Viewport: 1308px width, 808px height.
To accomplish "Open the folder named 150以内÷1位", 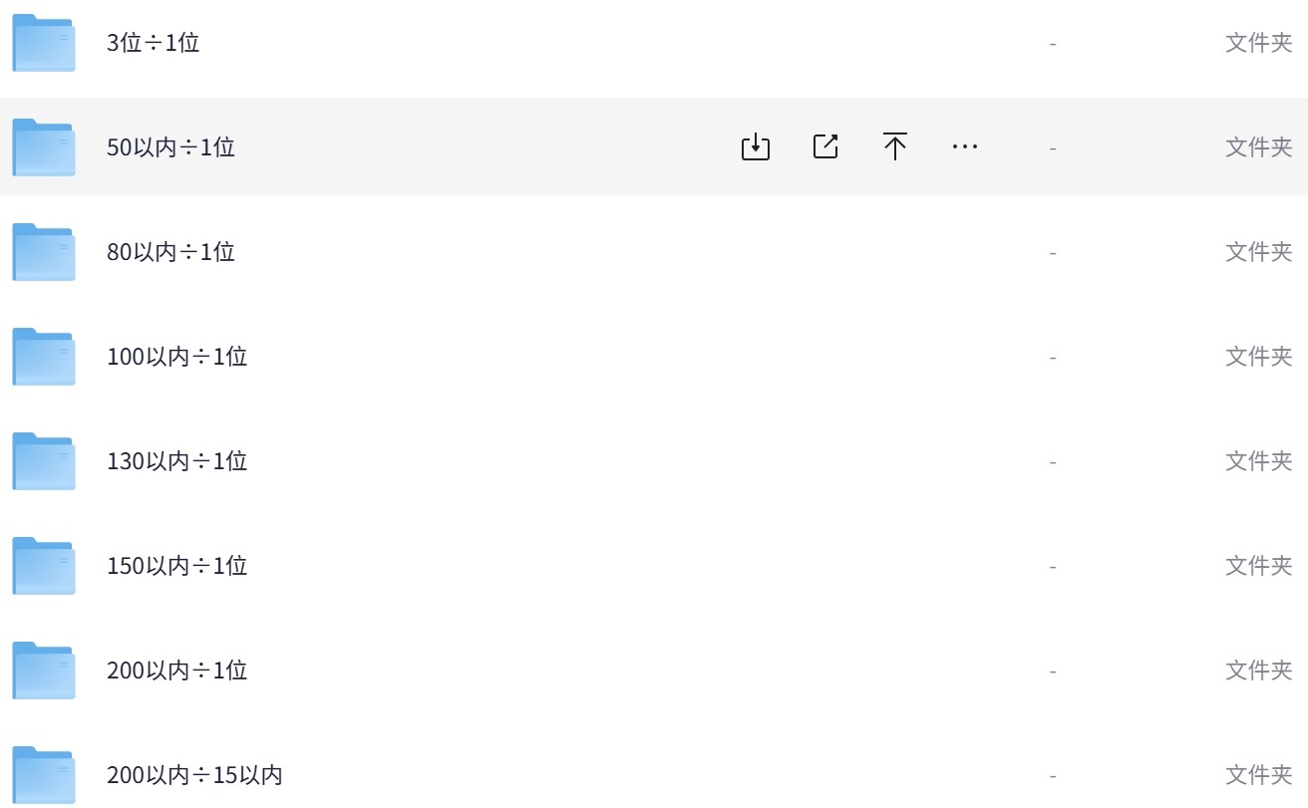I will pyautogui.click(x=177, y=566).
